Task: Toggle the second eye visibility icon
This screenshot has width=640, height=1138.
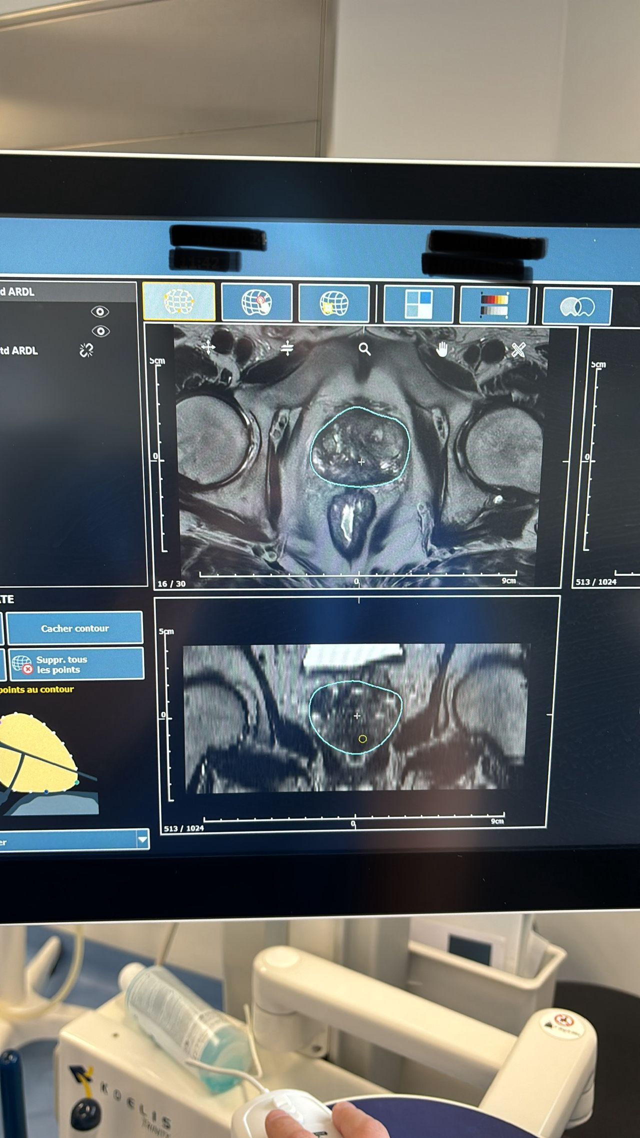Action: click(100, 331)
